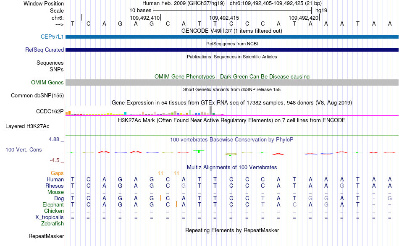Click the 109,492,420 ruler position

(x=304, y=18)
